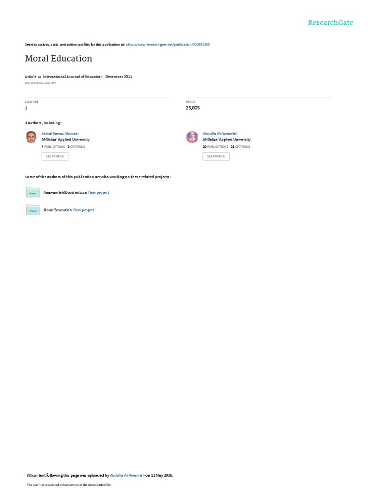
Task: Click the uploader Abdulla Al-Awamleh link in footer
Action: coord(127,475)
